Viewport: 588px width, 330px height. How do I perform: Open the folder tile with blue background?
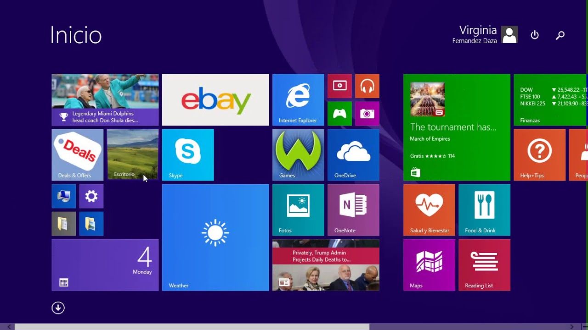pos(91,224)
